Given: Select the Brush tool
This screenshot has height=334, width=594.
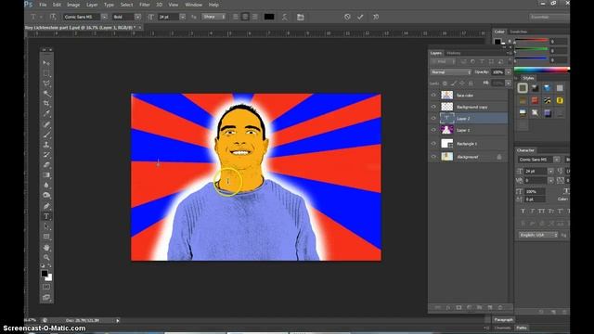Looking at the screenshot, I should click(x=46, y=135).
